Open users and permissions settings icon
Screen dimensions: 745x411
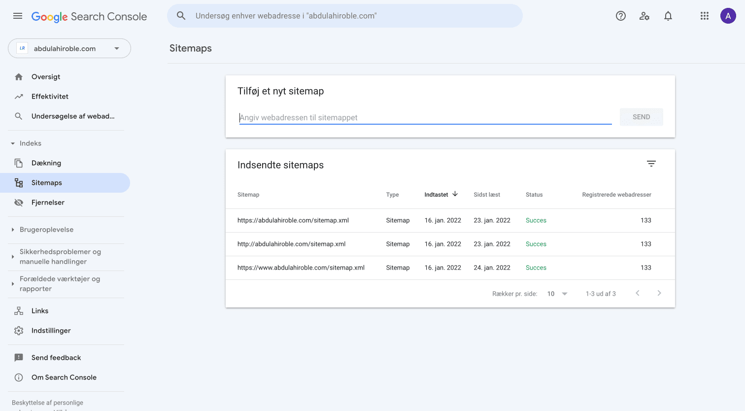pos(644,16)
